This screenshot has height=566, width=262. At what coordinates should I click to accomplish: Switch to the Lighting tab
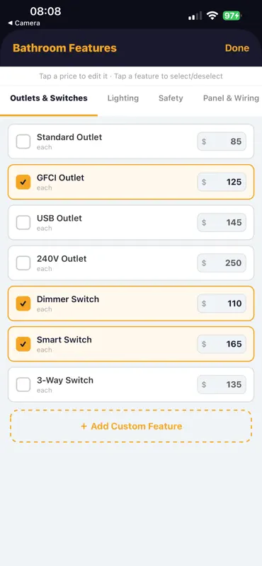[123, 98]
